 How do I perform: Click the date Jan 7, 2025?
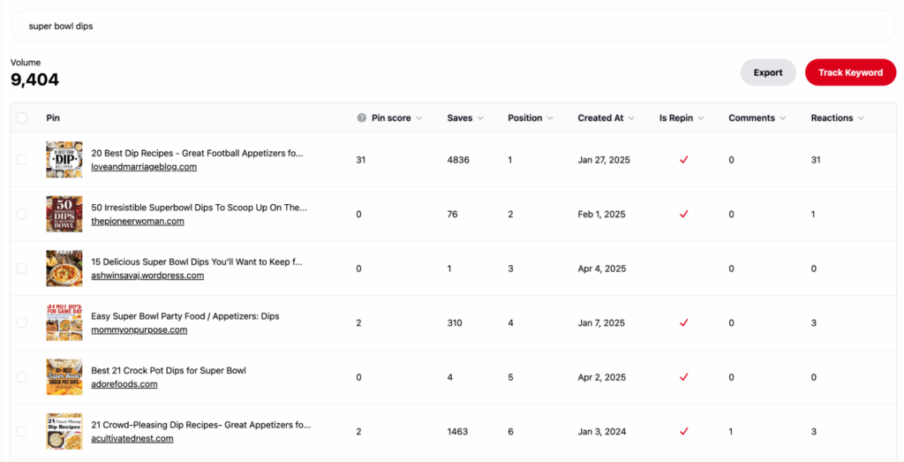pyautogui.click(x=601, y=323)
